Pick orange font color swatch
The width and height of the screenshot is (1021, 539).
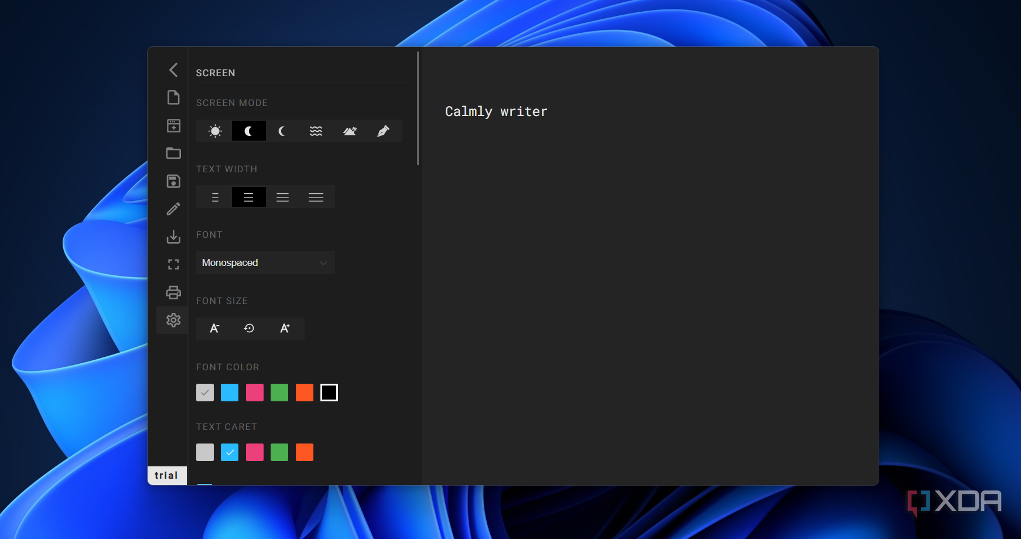pyautogui.click(x=305, y=393)
